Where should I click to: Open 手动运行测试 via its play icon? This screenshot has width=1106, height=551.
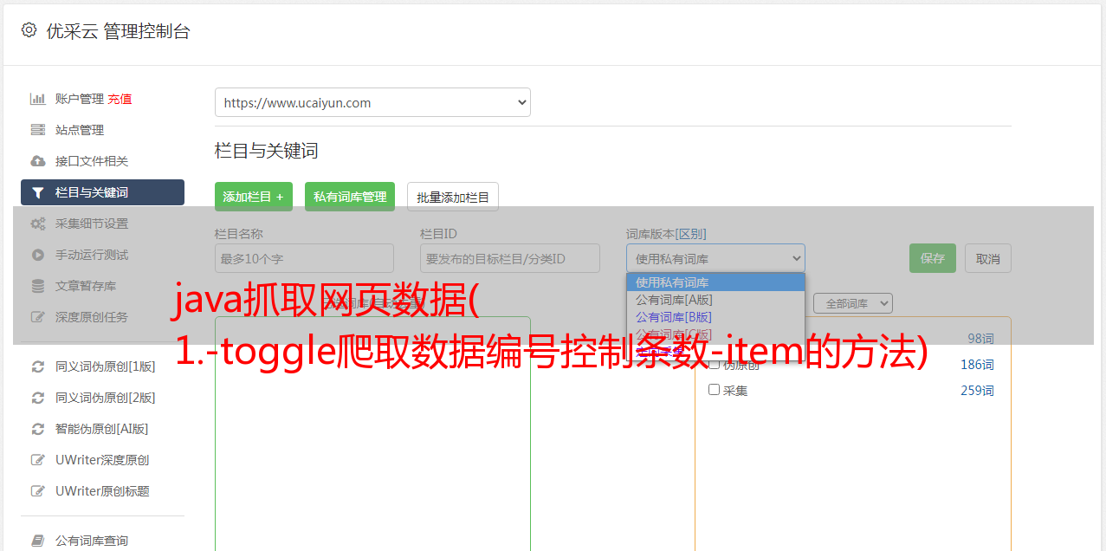coord(38,255)
